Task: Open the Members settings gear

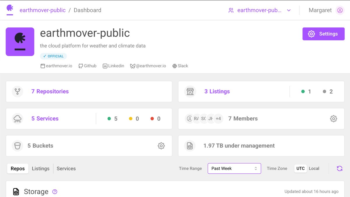Action: pyautogui.click(x=333, y=118)
